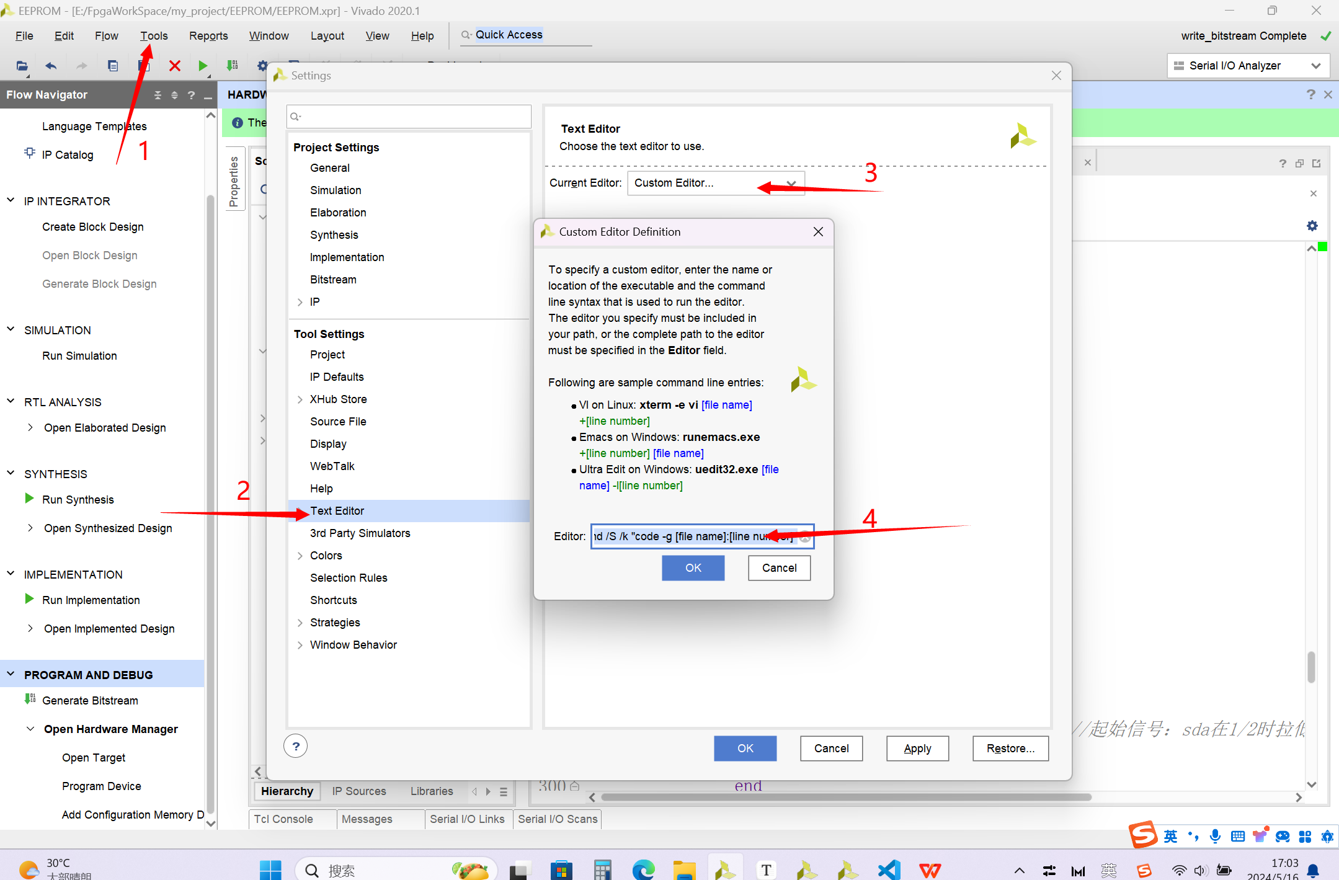Click the Windows Start button
The image size is (1339, 880).
[270, 869]
